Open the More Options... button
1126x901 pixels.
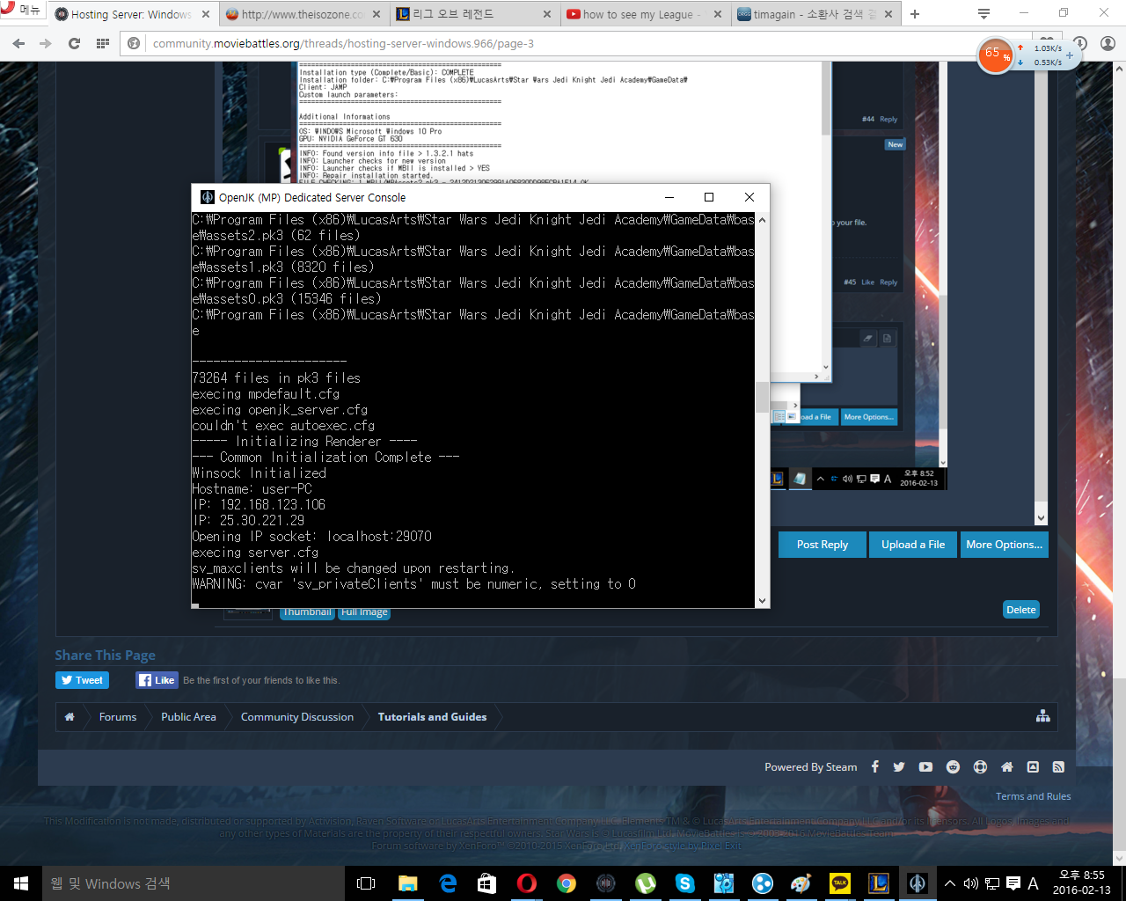coord(1004,545)
